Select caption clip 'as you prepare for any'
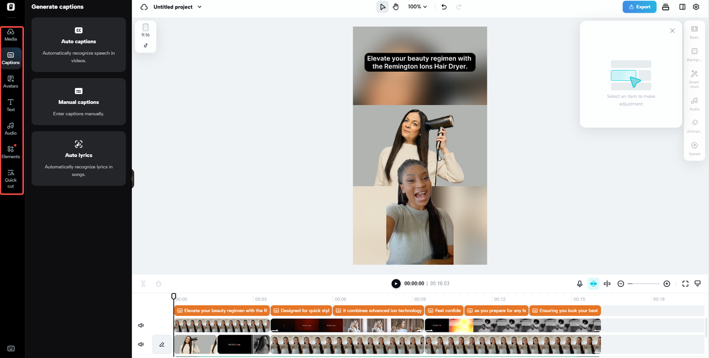 tap(496, 310)
